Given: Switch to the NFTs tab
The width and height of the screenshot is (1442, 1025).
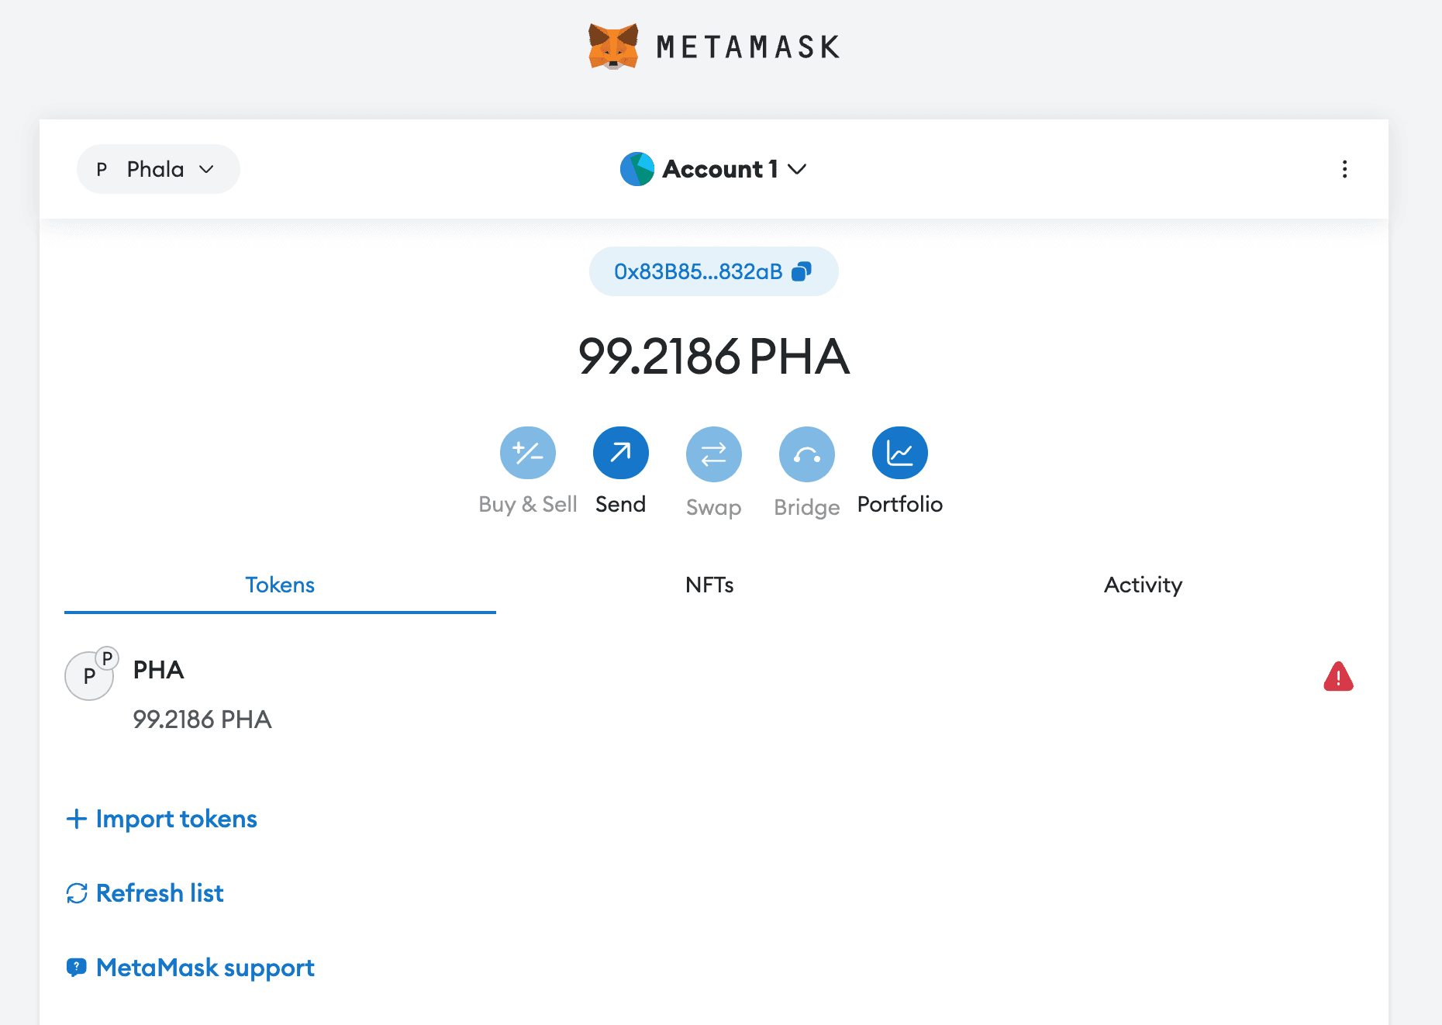Looking at the screenshot, I should [x=709, y=585].
